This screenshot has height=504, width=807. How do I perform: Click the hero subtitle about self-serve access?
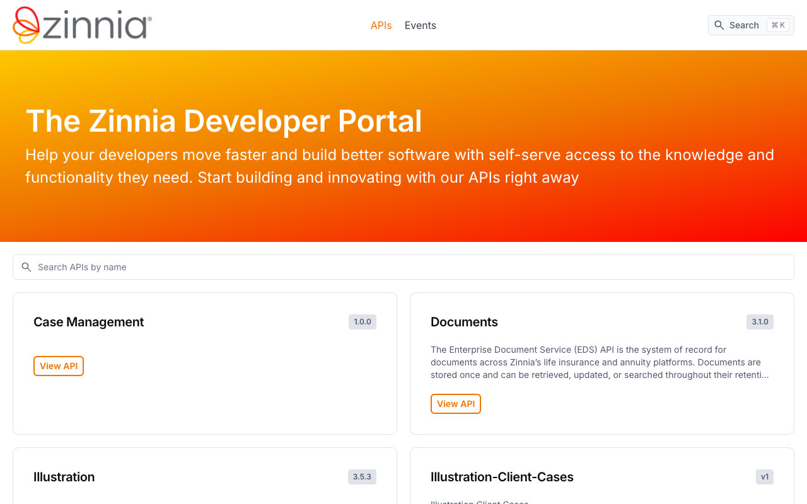(x=400, y=166)
